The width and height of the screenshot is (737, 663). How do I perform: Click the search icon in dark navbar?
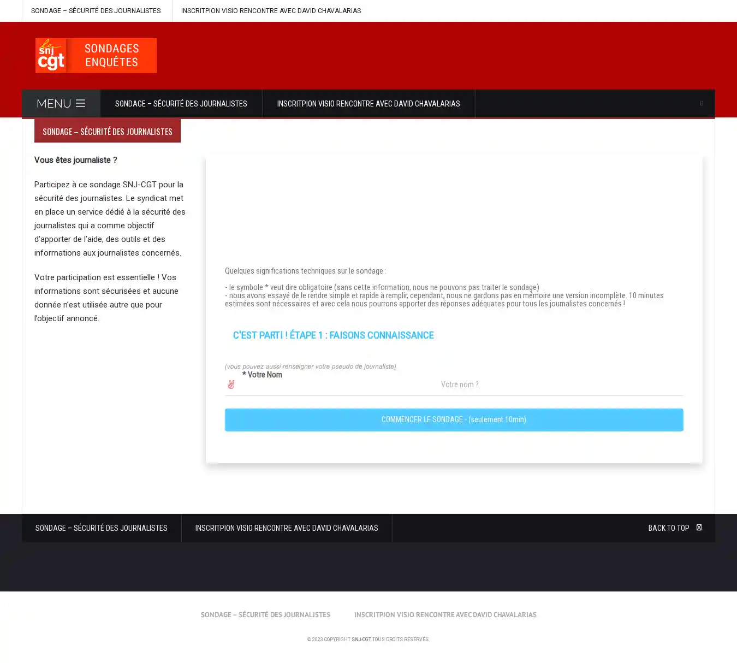[702, 104]
